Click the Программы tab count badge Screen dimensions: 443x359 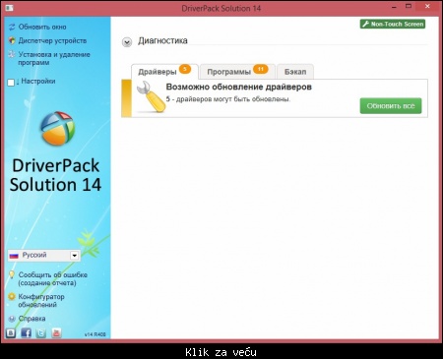click(261, 69)
